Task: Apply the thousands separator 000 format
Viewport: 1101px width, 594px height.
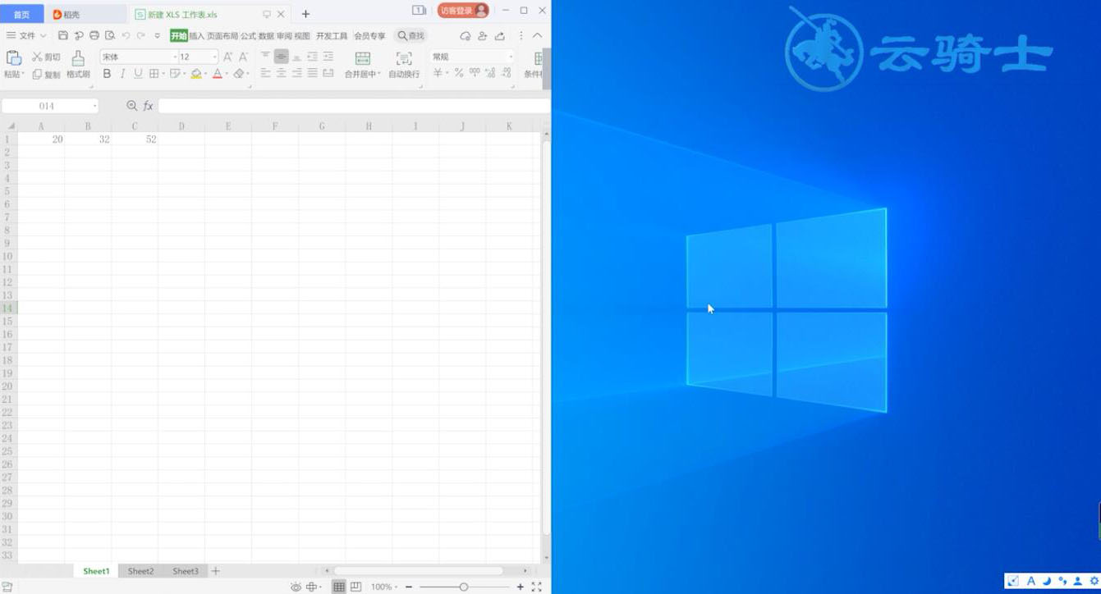Action: coord(475,72)
